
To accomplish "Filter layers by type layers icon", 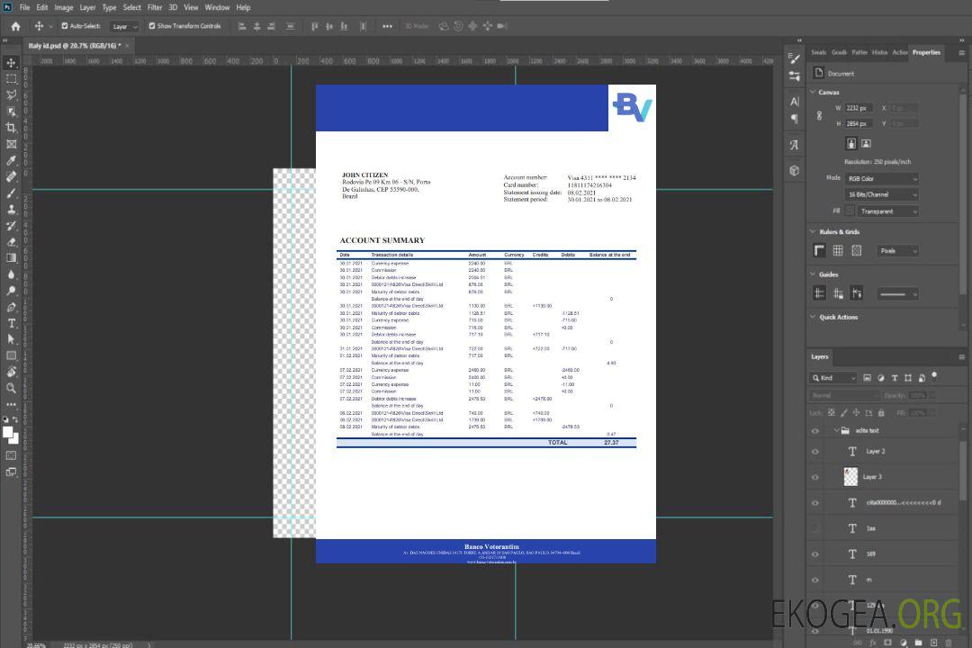I will (894, 378).
